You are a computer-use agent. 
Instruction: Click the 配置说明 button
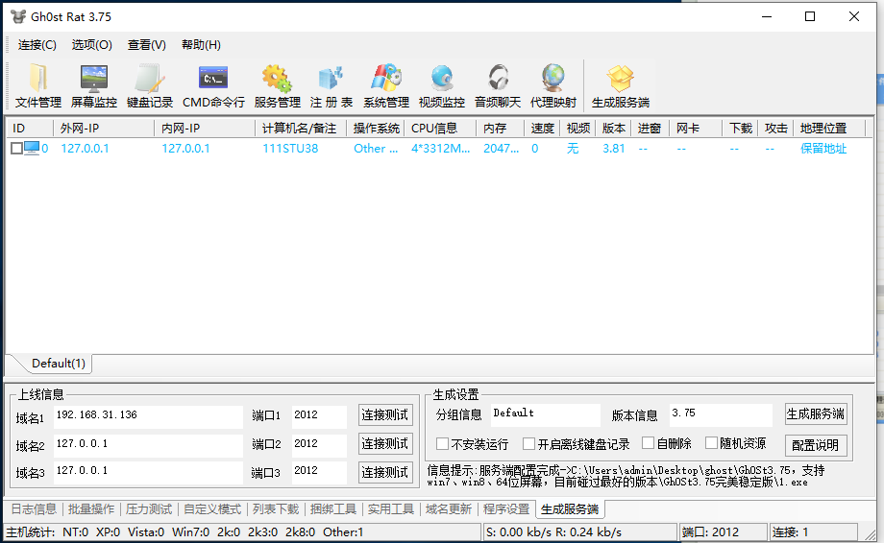point(815,445)
